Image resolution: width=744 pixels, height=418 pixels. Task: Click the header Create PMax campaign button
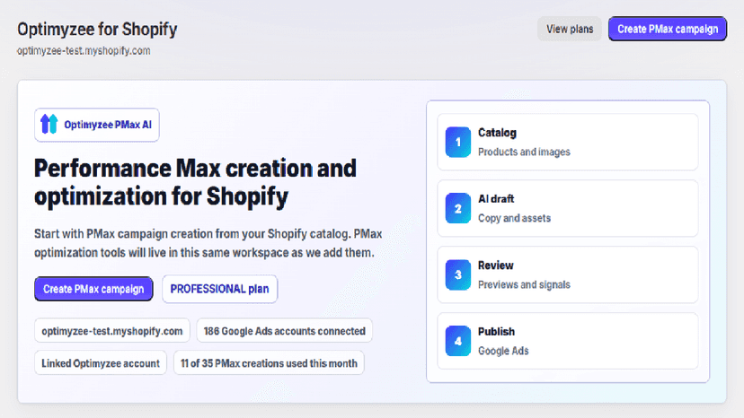point(668,29)
